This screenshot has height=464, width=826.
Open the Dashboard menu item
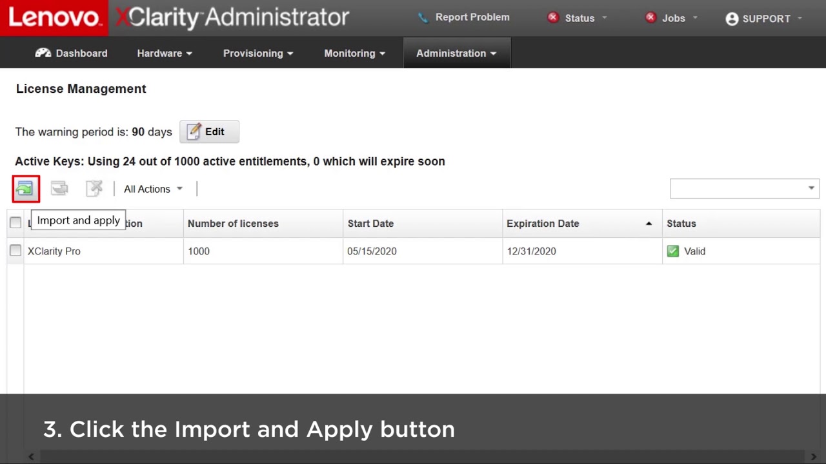[72, 53]
